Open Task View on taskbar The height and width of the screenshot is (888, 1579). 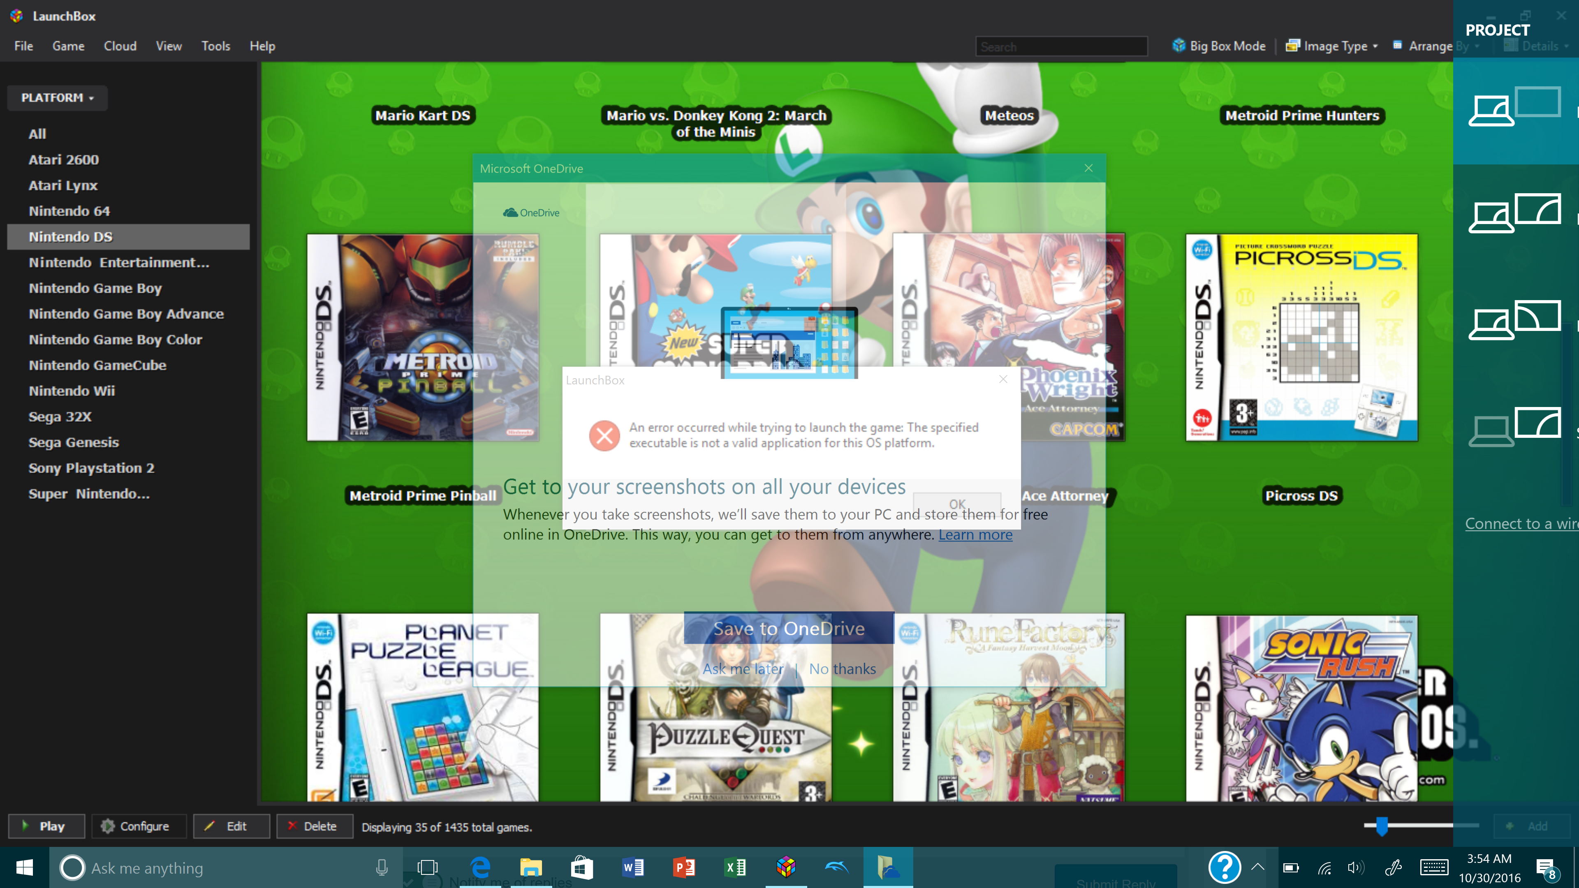pyautogui.click(x=427, y=867)
